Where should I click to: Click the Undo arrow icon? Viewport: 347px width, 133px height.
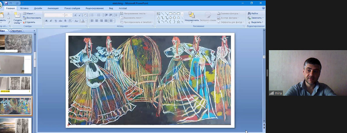10,3
